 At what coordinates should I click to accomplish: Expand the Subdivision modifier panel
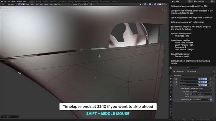click(174, 82)
